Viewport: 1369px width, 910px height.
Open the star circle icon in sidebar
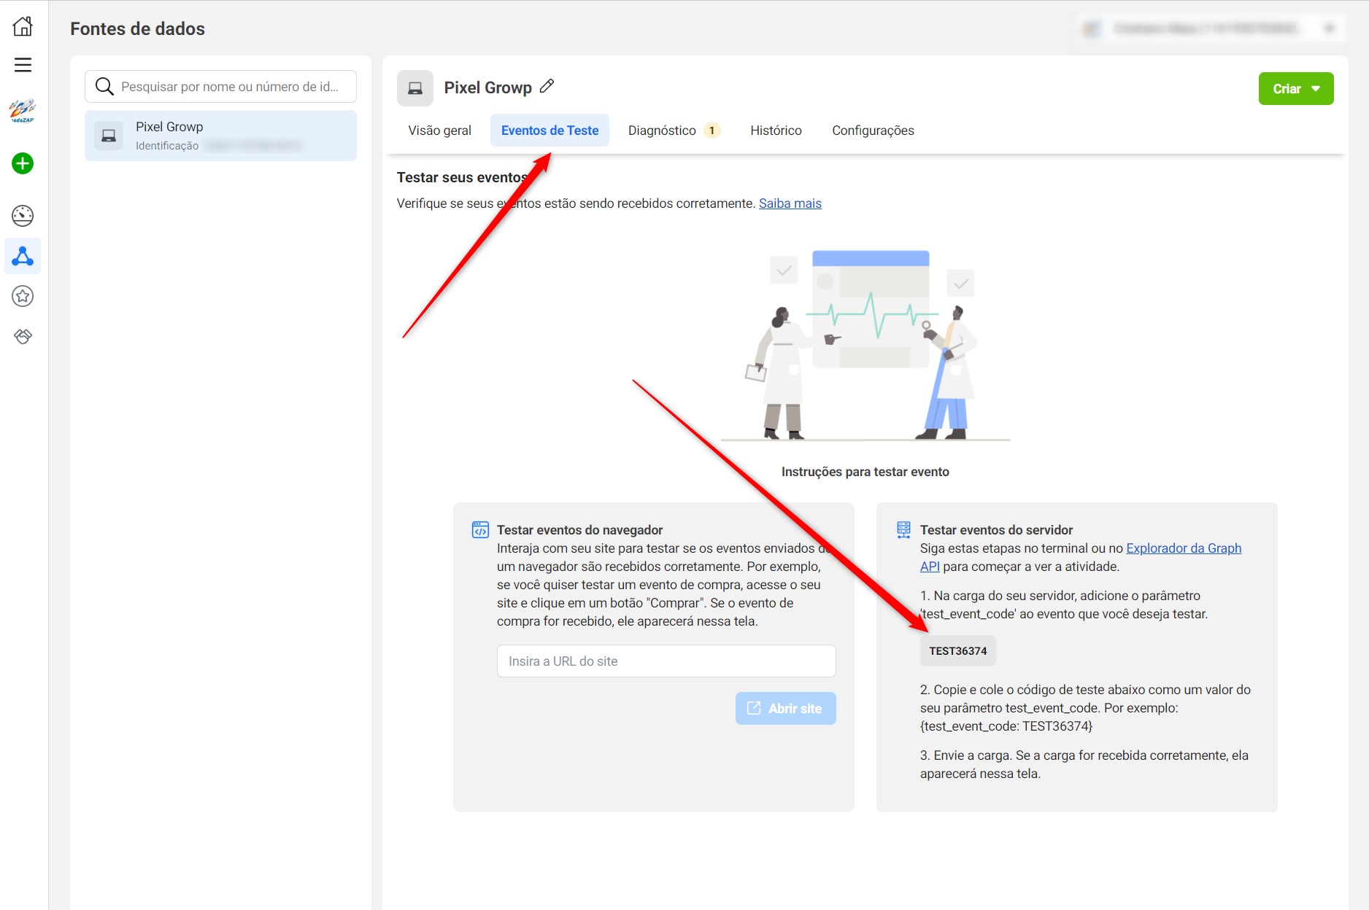click(x=23, y=296)
